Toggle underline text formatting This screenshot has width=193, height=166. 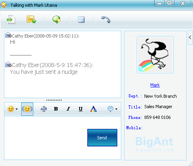(x=80, y=109)
